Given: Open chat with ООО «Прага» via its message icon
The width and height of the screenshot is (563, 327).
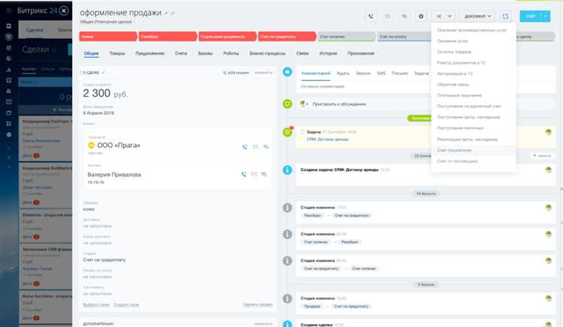Looking at the screenshot, I should click(x=266, y=147).
